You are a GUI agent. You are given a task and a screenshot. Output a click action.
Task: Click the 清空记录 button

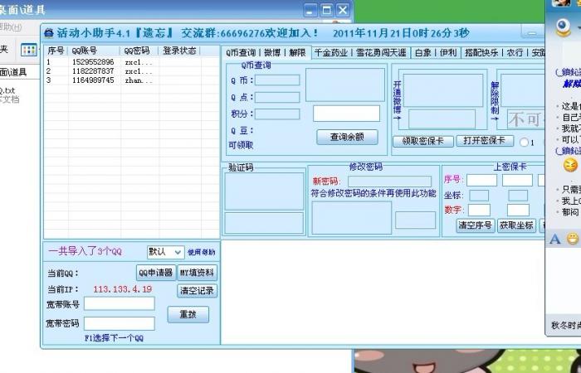198,290
